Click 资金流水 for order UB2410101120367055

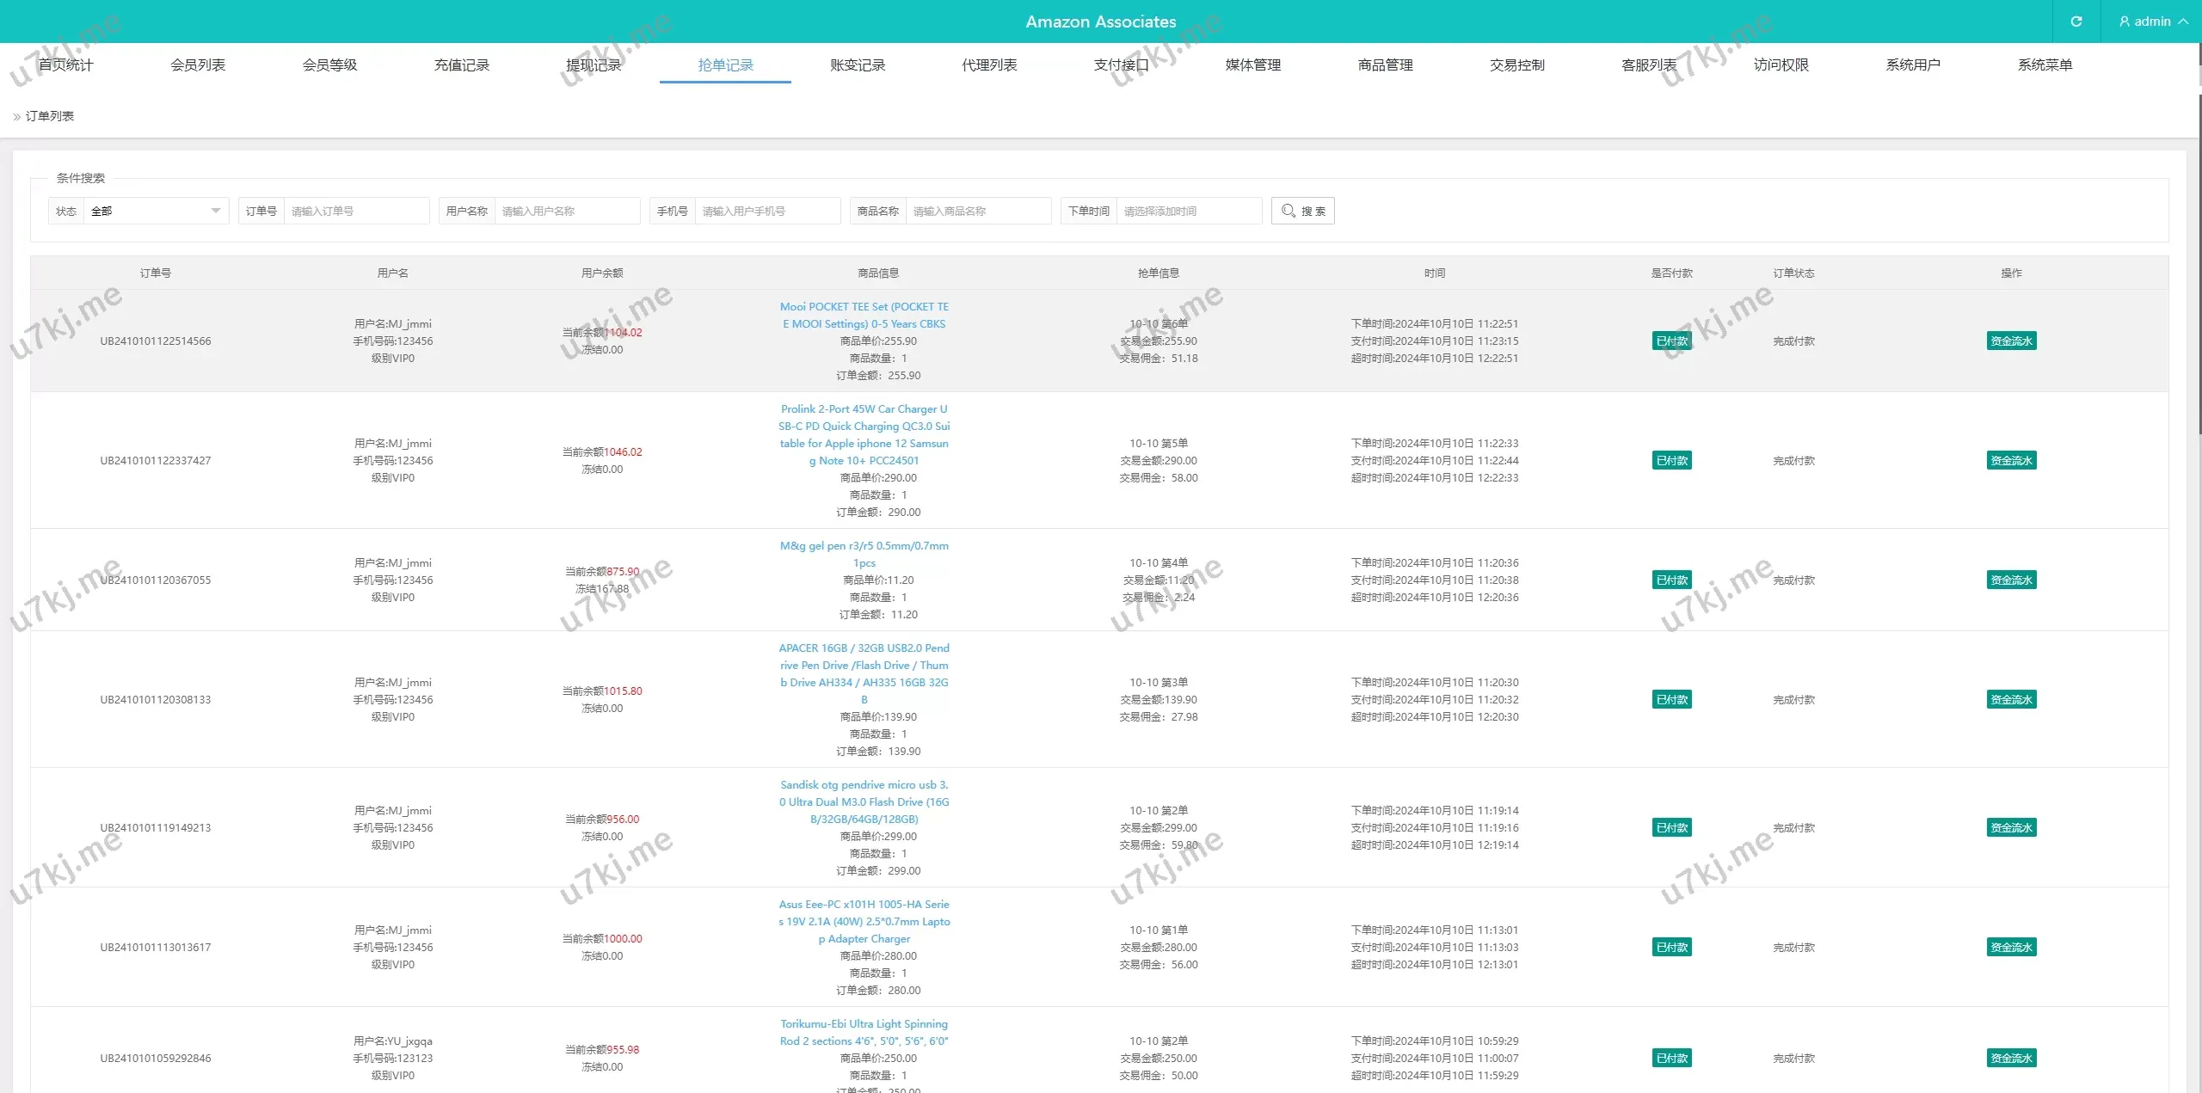coord(2011,580)
